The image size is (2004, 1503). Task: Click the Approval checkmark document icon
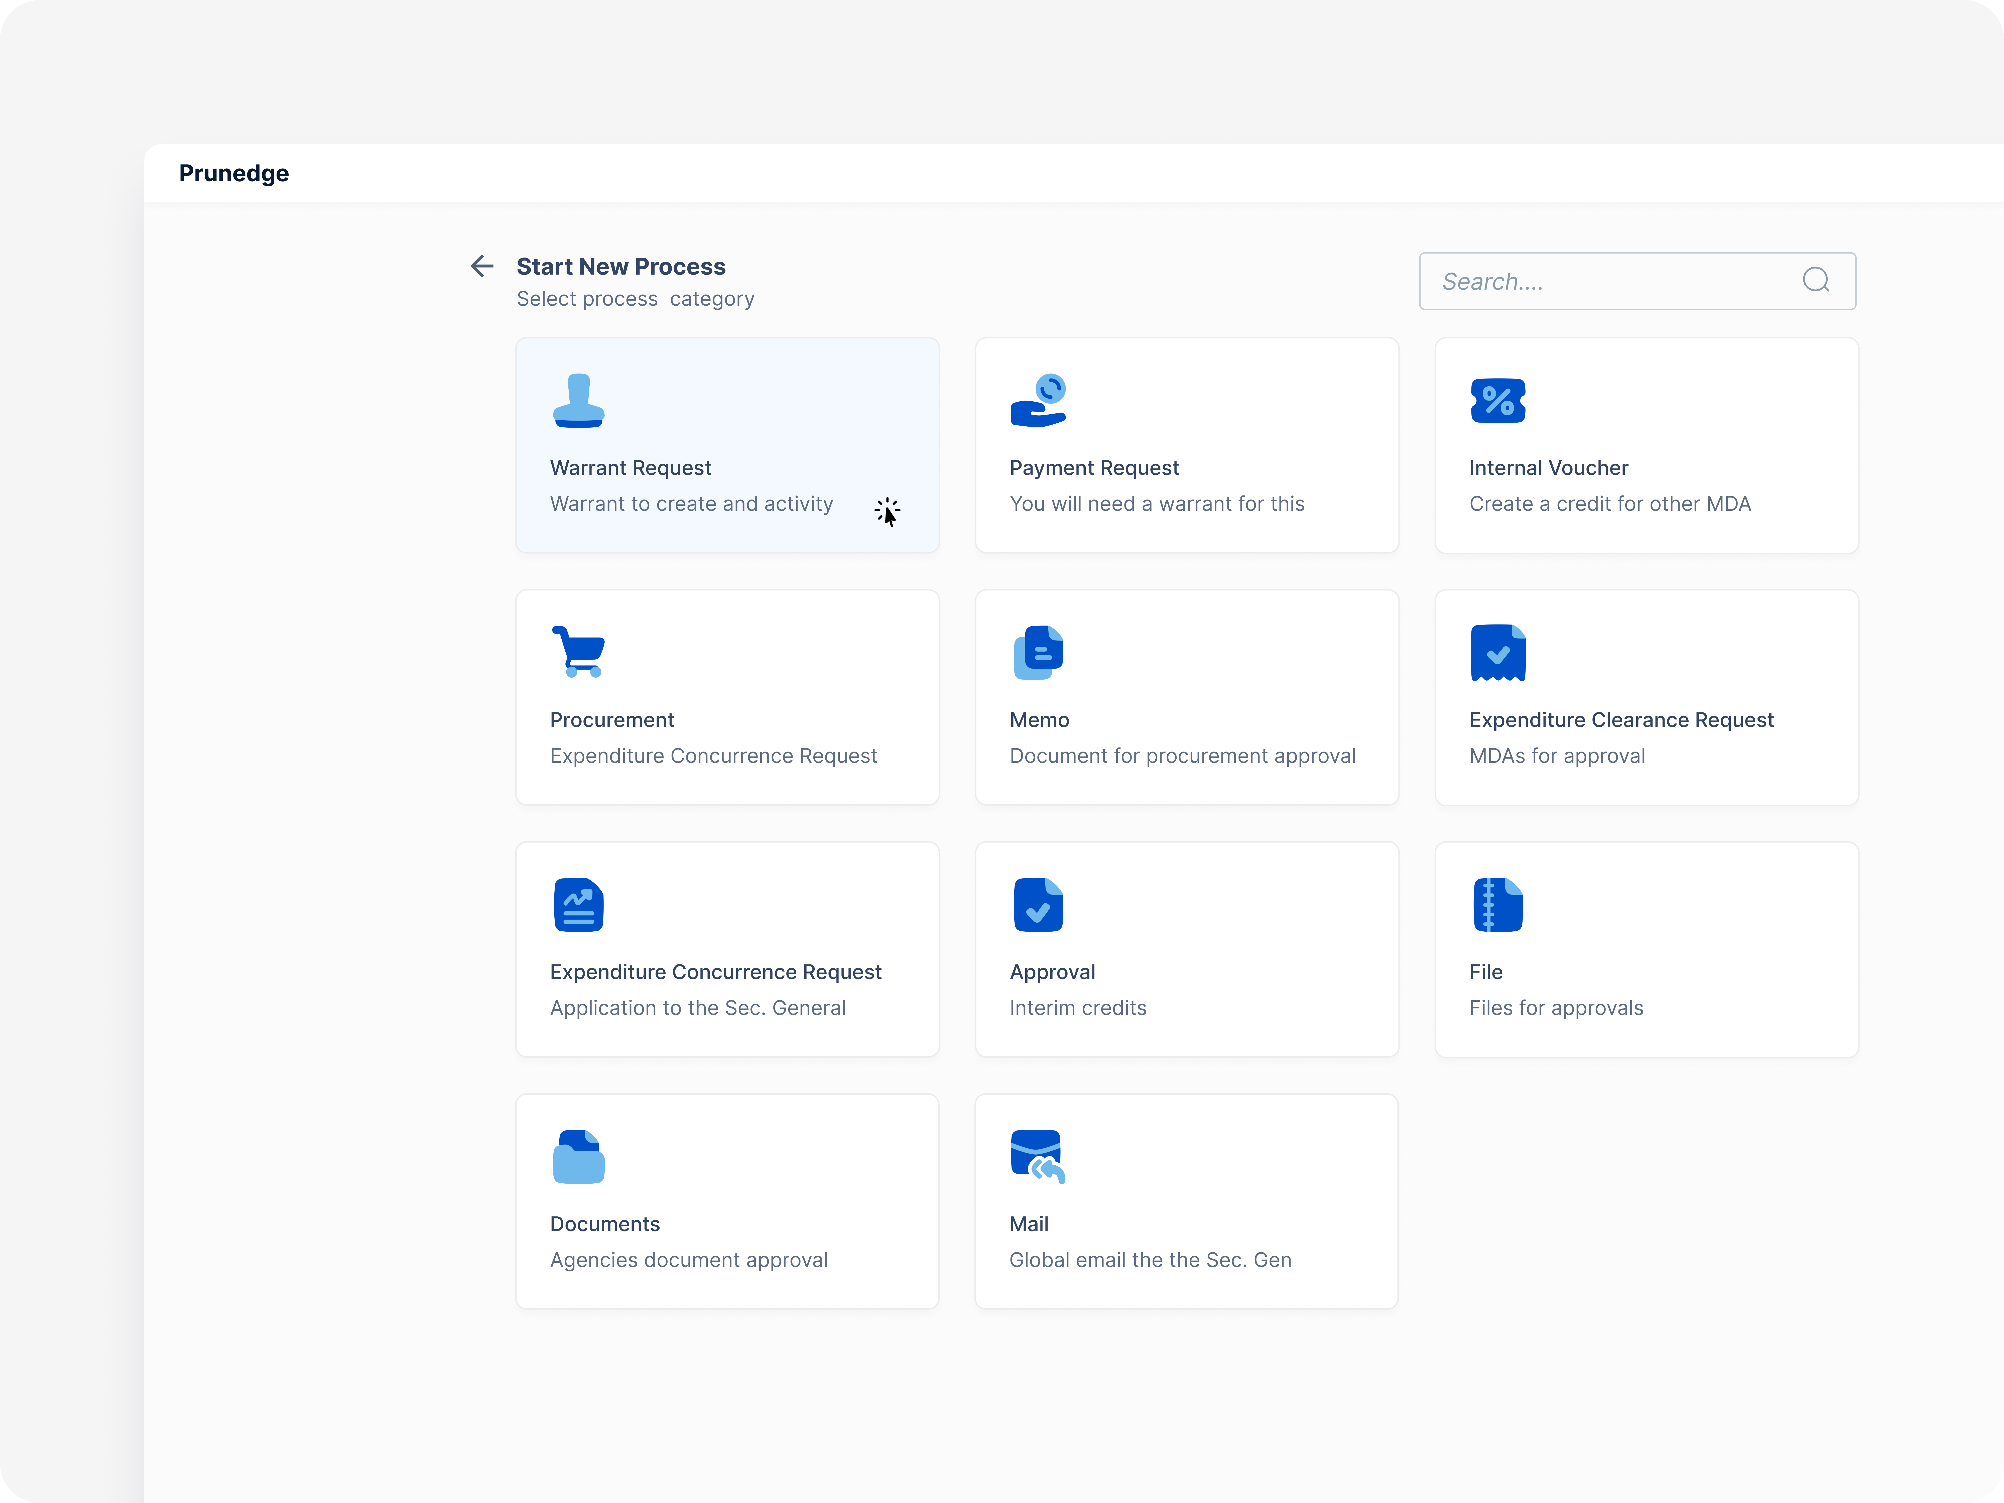pyautogui.click(x=1038, y=904)
